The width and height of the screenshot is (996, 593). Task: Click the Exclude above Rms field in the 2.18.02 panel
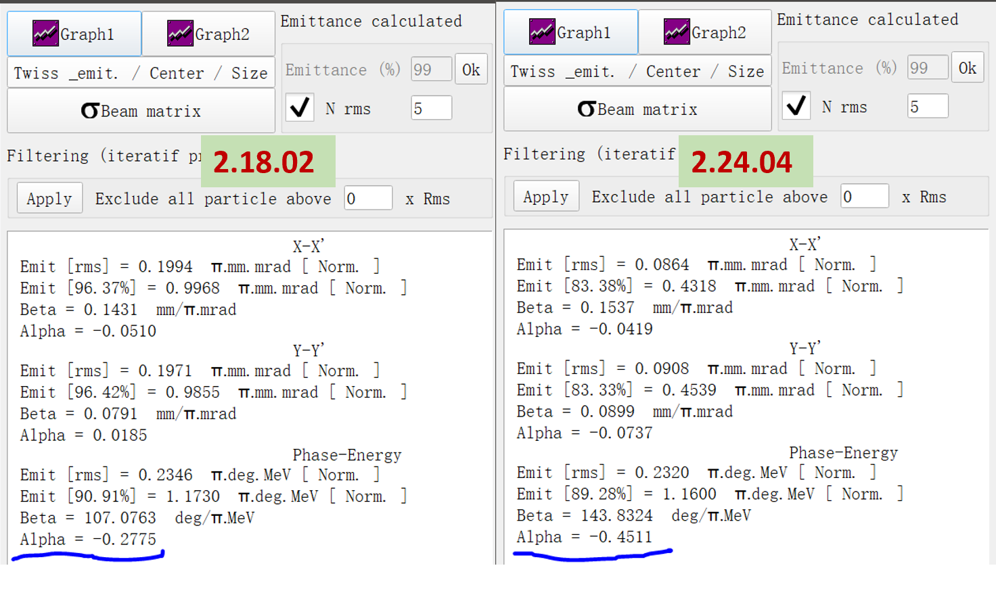click(x=368, y=199)
